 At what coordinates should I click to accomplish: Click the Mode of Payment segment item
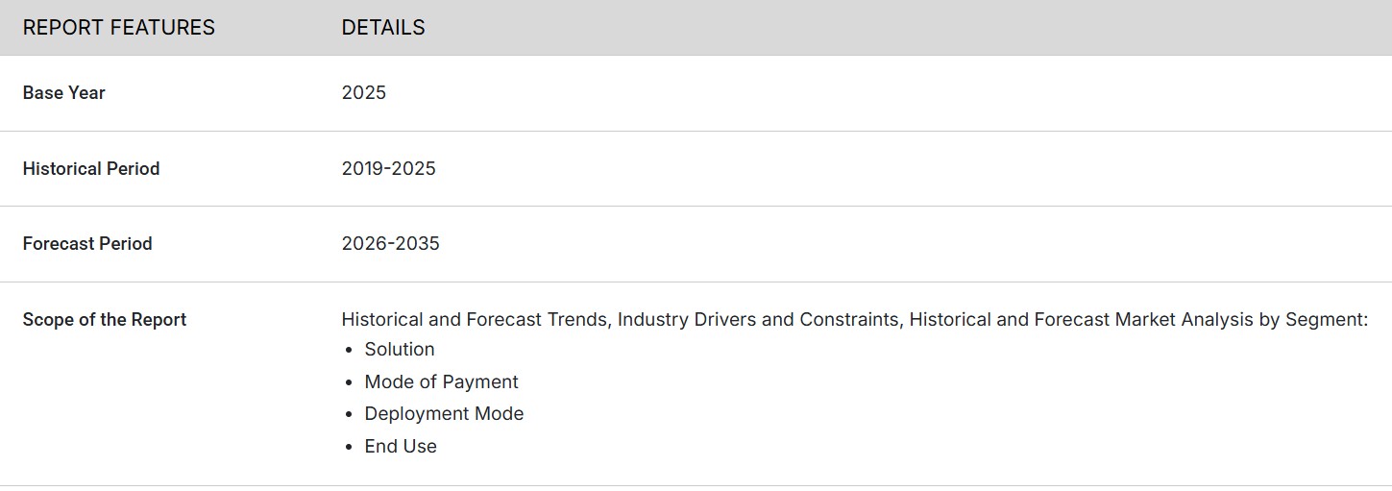441,382
